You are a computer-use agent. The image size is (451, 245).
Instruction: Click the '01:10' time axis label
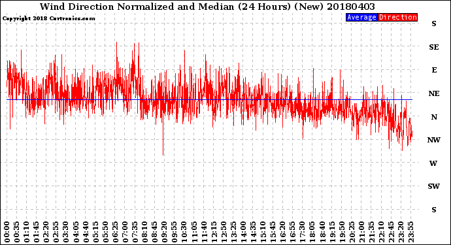tap(27, 232)
